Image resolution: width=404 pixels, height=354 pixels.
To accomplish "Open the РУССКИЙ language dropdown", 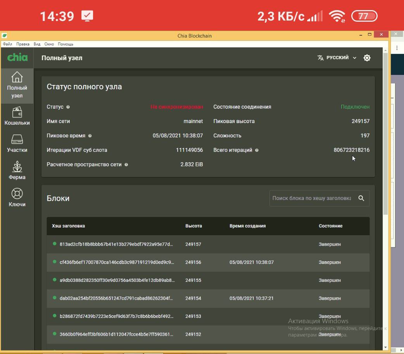I will [x=337, y=57].
